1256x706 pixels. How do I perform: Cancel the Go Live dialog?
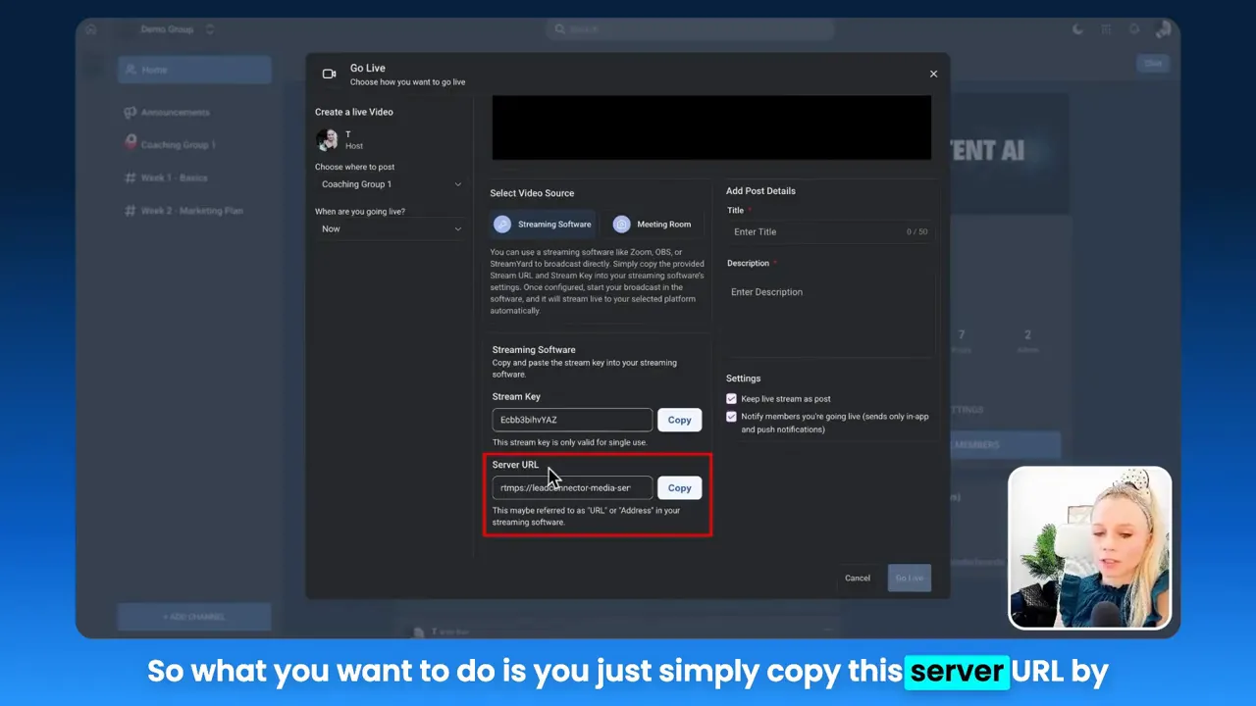click(x=858, y=578)
